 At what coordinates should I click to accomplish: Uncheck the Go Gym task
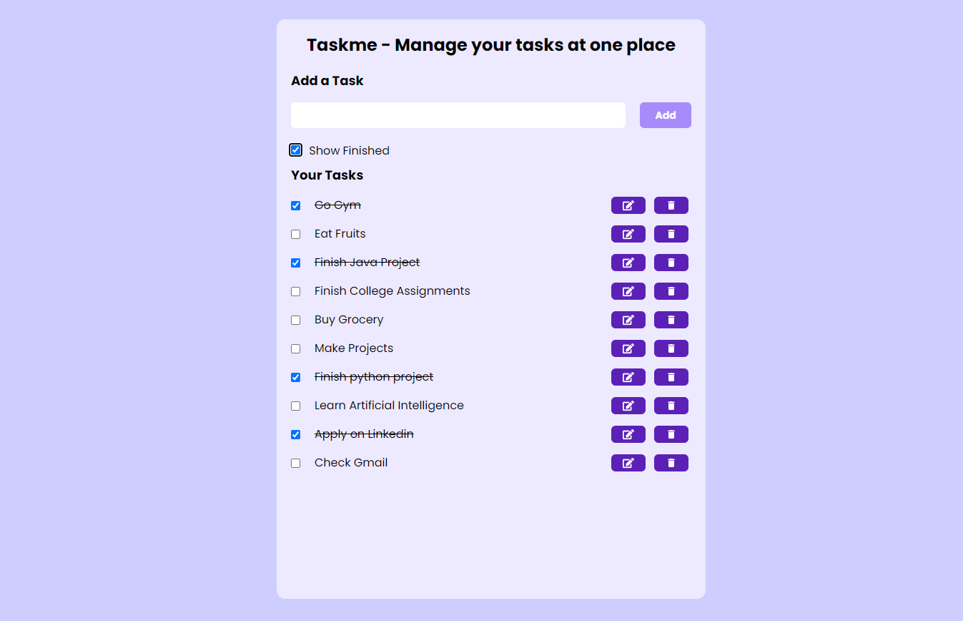coord(295,205)
